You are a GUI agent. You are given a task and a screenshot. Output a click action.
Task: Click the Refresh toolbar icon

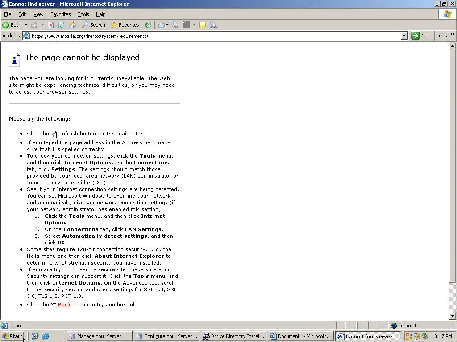(x=61, y=25)
